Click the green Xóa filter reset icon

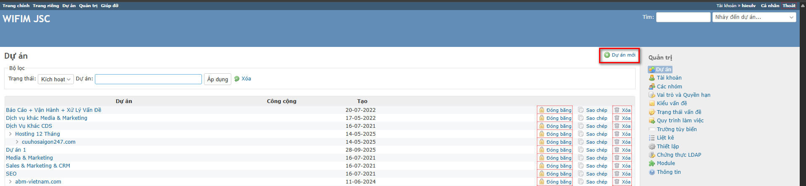pyautogui.click(x=237, y=79)
